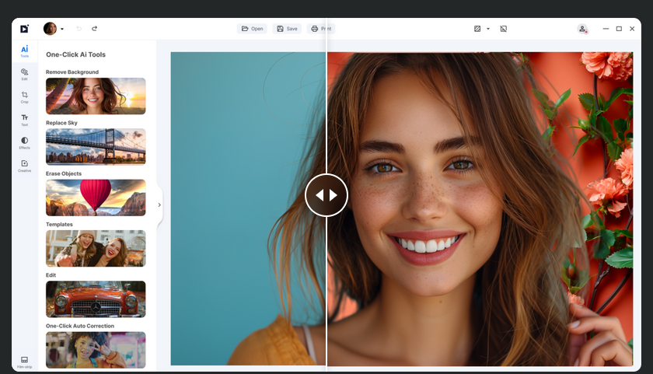Open the Creative panel
This screenshot has width=653, height=374.
click(x=24, y=166)
